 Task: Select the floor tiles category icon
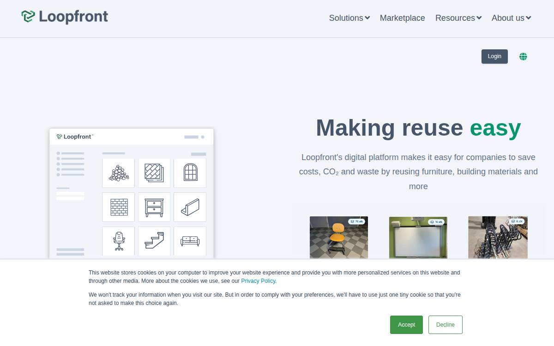tap(154, 173)
